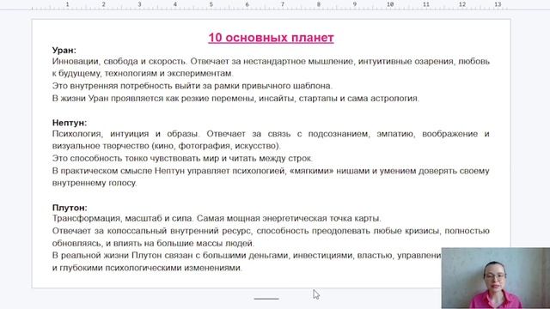550x309 pixels.
Task: Click the presenter webcam thumbnail
Action: (x=496, y=278)
